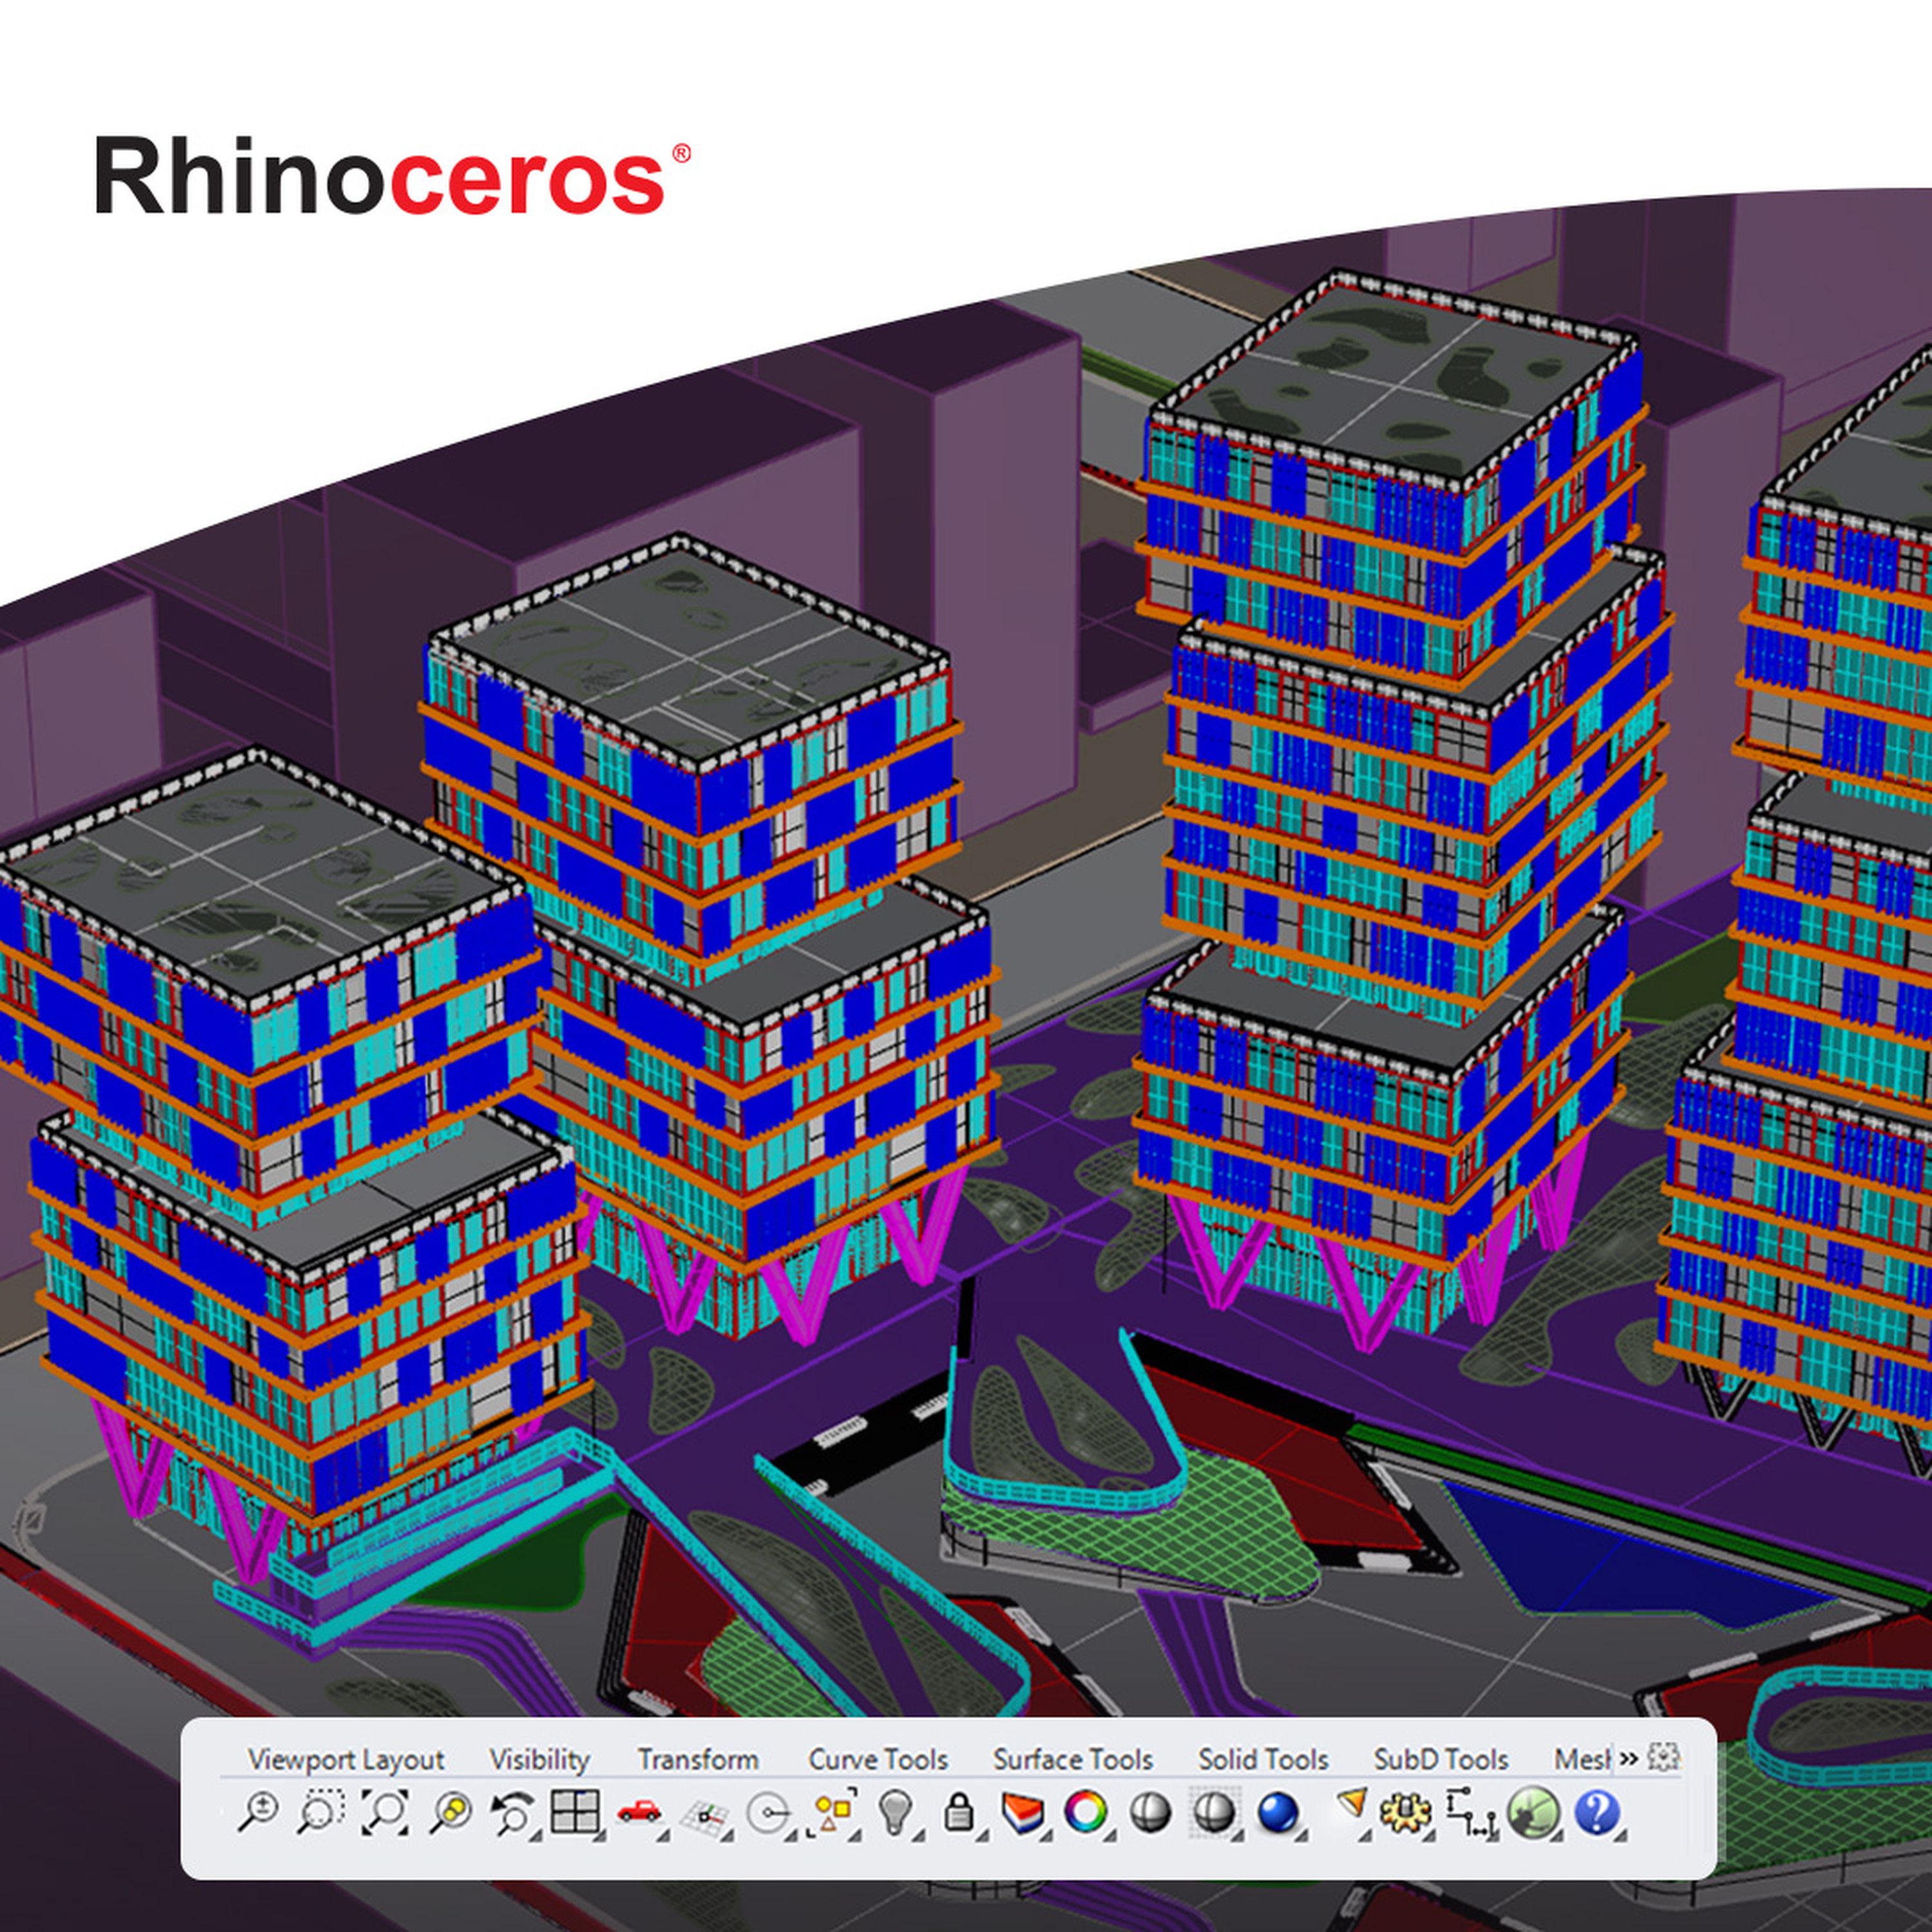This screenshot has height=1932, width=1932.
Task: Expand hidden toolbar tabs with the double chevron
Action: (x=1629, y=1758)
